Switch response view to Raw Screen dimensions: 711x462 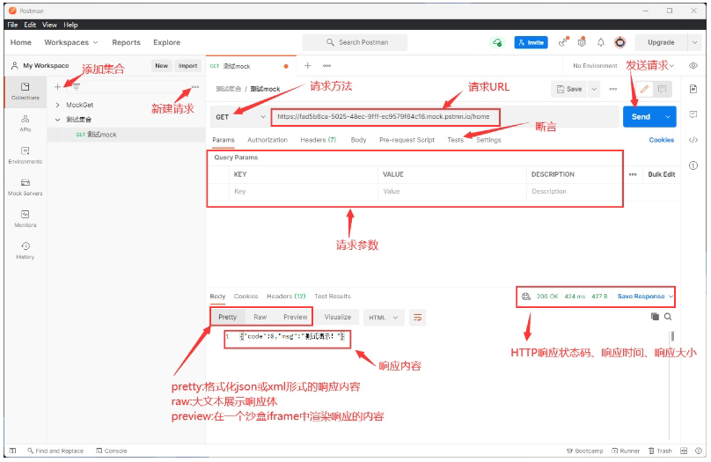pos(260,317)
